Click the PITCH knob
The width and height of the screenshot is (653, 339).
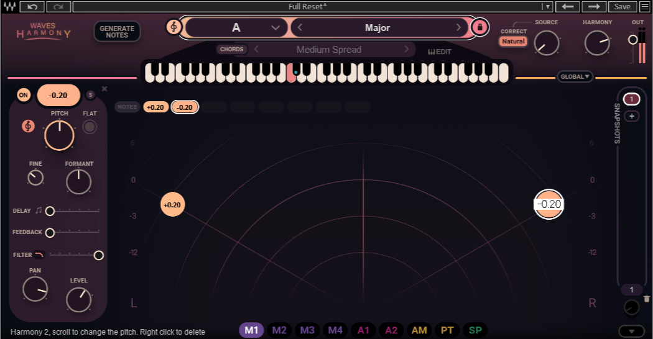click(59, 135)
